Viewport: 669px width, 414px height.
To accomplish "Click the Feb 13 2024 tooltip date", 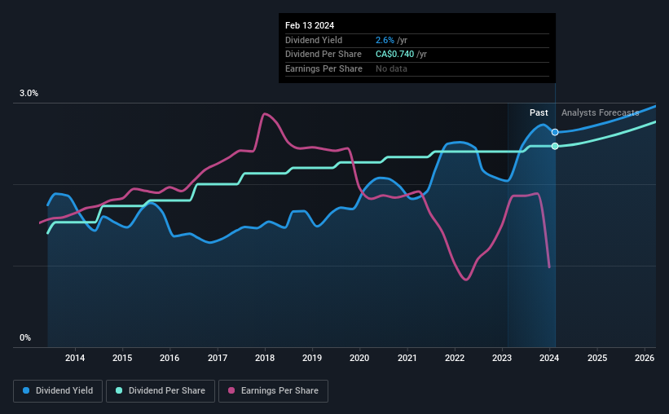I will point(310,25).
